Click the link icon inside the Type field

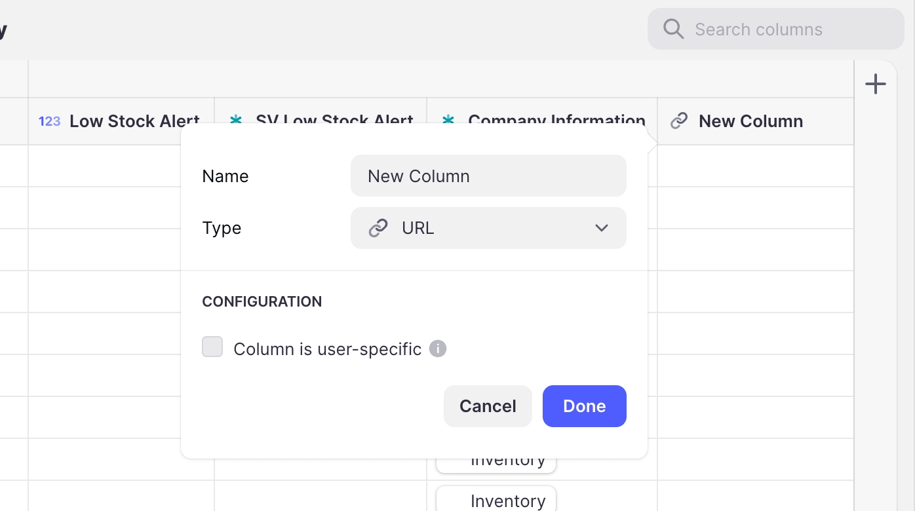pyautogui.click(x=378, y=228)
